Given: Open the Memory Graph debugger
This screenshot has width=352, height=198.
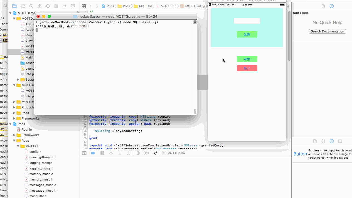Looking at the screenshot, I should point(146,153).
